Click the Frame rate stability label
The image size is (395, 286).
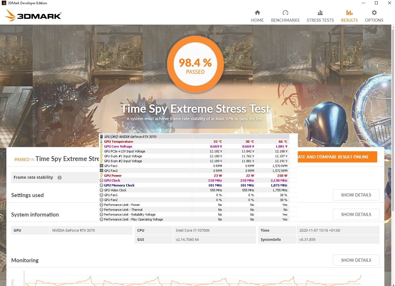pyautogui.click(x=33, y=177)
